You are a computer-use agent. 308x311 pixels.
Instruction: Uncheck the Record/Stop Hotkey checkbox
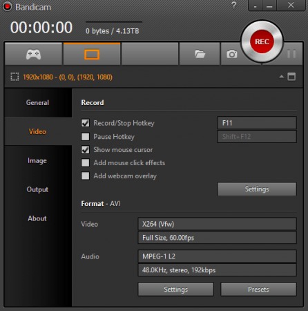86,123
